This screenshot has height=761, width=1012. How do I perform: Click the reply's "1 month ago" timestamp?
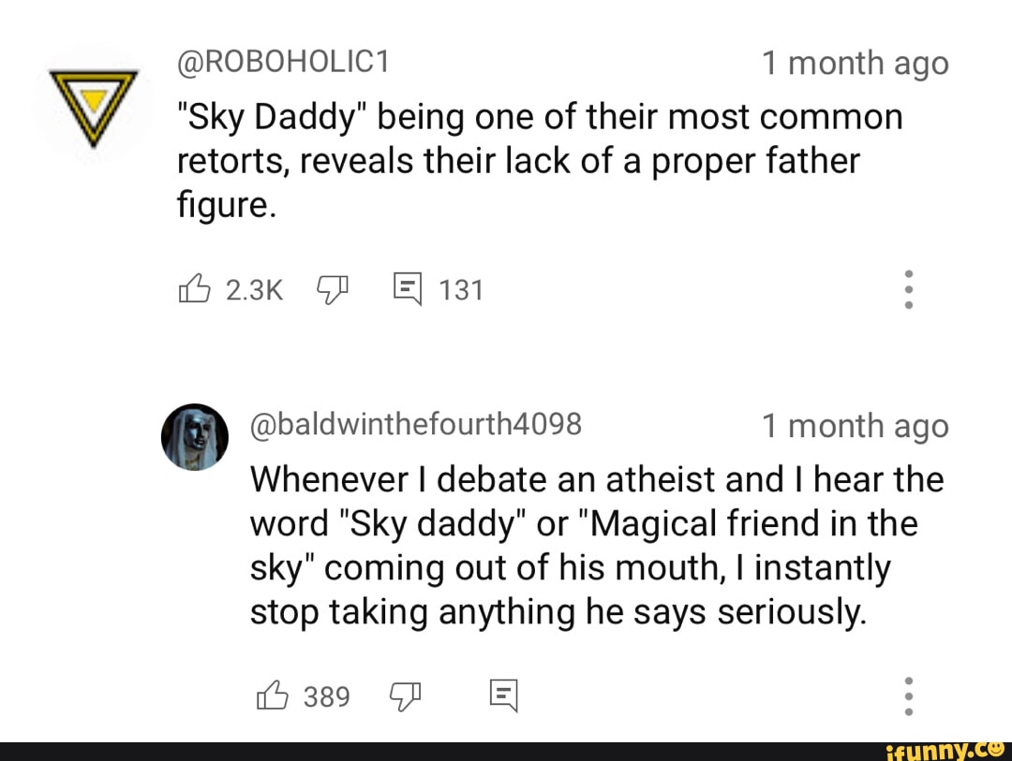[855, 427]
